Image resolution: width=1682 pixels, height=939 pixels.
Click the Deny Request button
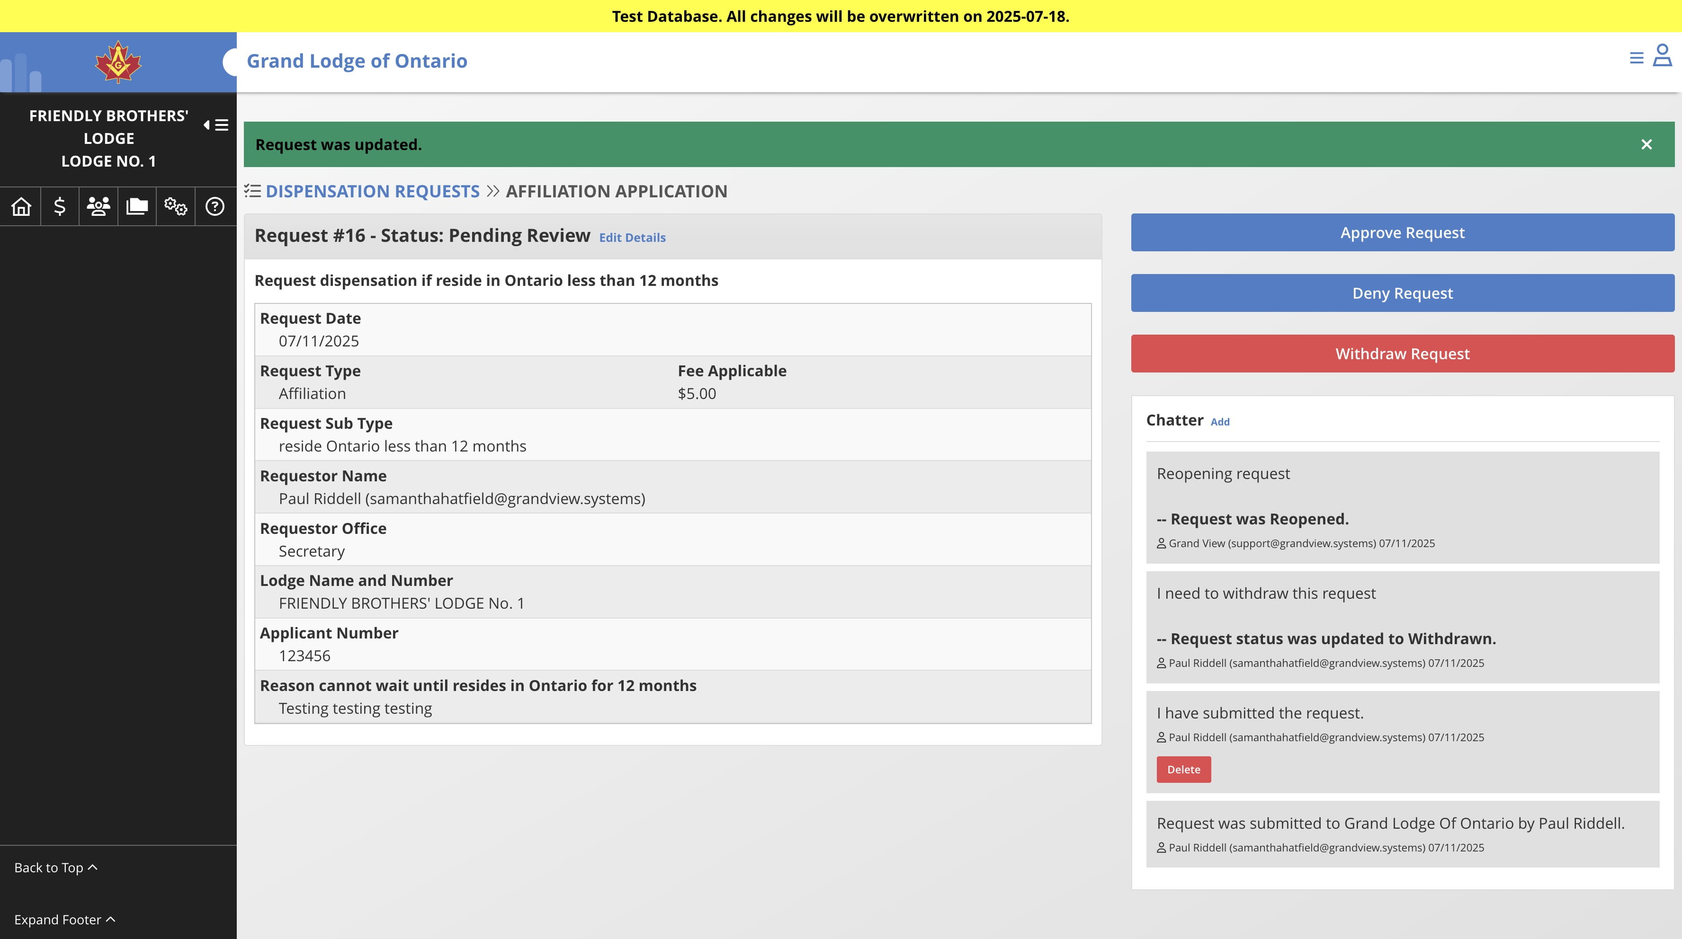1403,293
